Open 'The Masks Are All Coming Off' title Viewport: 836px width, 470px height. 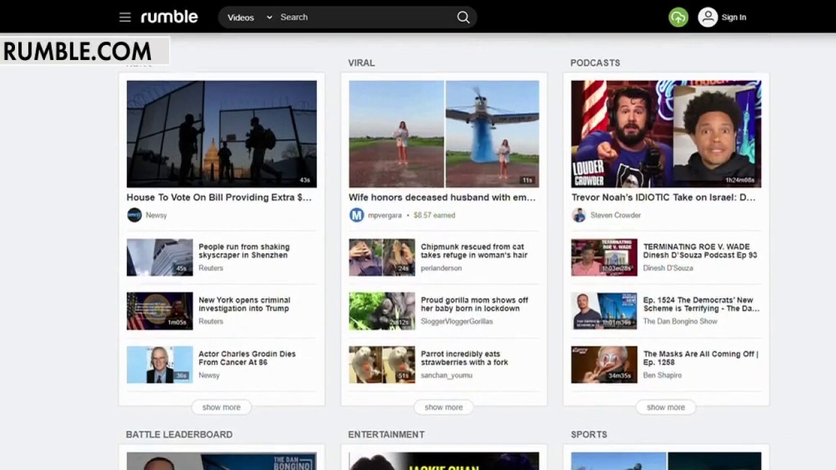[701, 358]
